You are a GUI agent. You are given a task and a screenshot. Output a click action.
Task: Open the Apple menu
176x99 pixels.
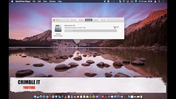pos(12,1)
